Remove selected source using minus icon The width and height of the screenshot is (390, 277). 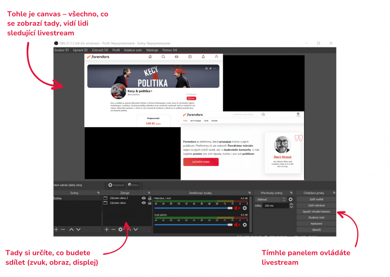coord(113,229)
